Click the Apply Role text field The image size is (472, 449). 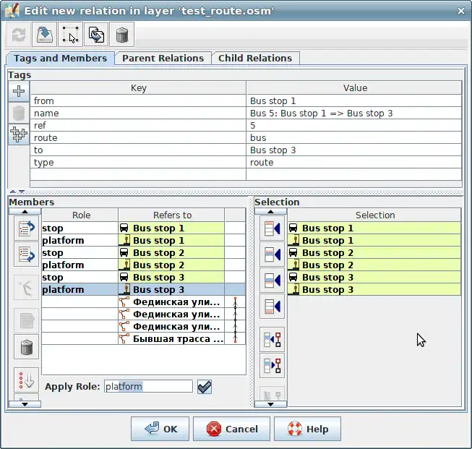pyautogui.click(x=148, y=387)
